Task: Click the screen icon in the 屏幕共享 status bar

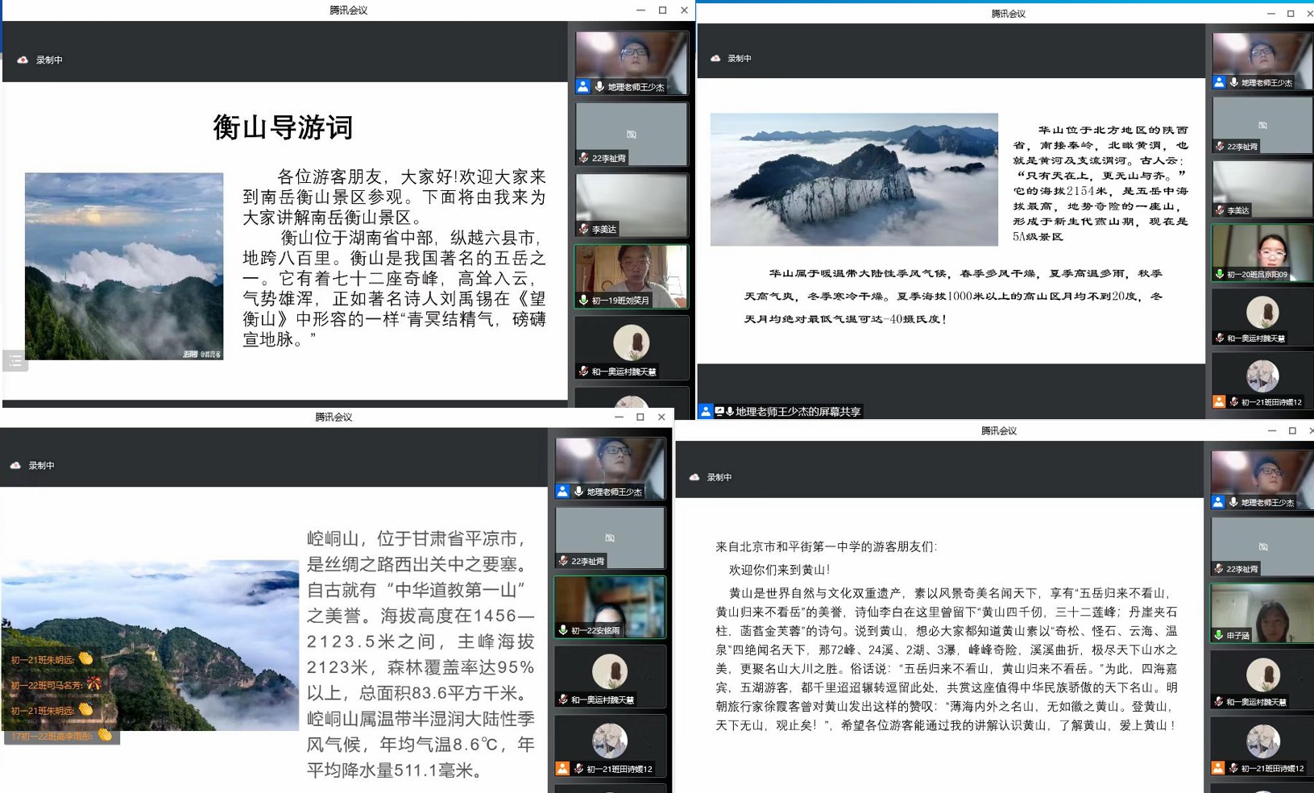Action: 719,412
